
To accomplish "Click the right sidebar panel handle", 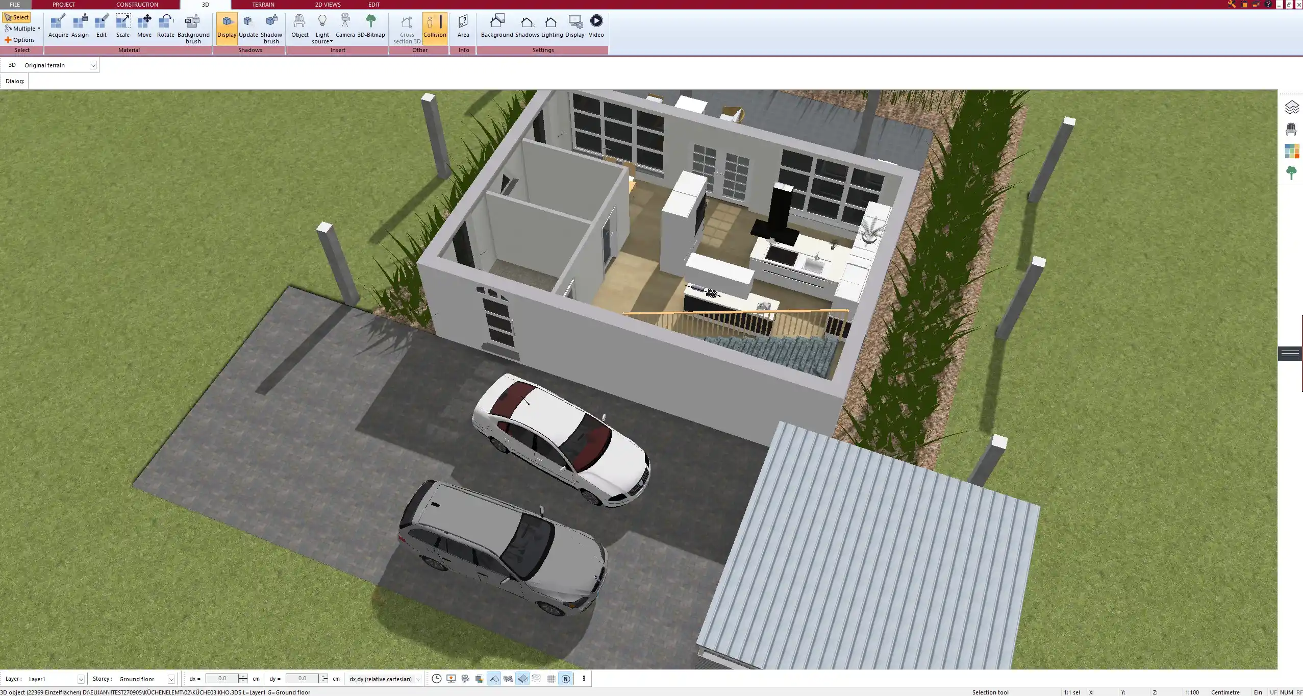I will point(1290,354).
